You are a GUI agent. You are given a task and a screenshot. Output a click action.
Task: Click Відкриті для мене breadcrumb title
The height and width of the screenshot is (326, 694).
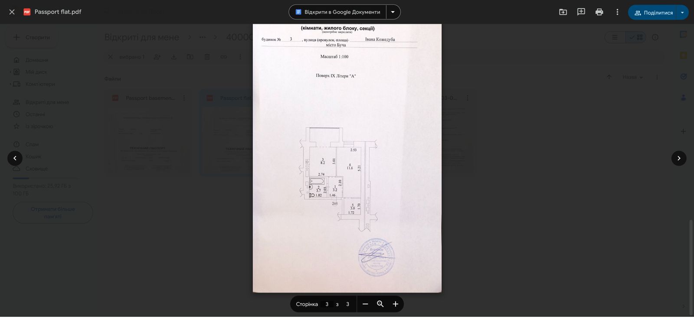[142, 37]
